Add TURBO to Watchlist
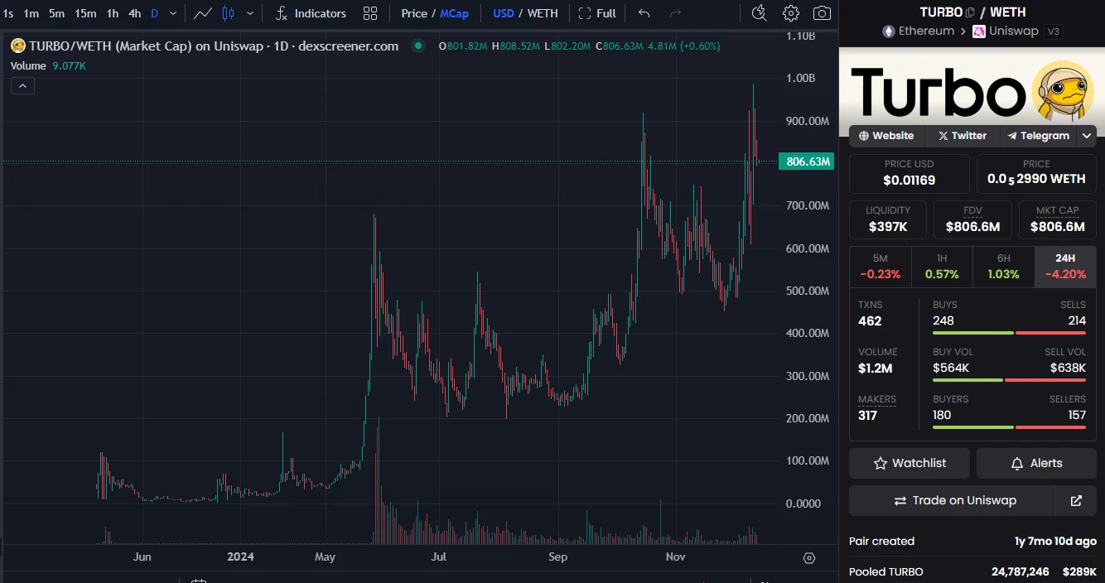This screenshot has width=1105, height=583. [909, 463]
